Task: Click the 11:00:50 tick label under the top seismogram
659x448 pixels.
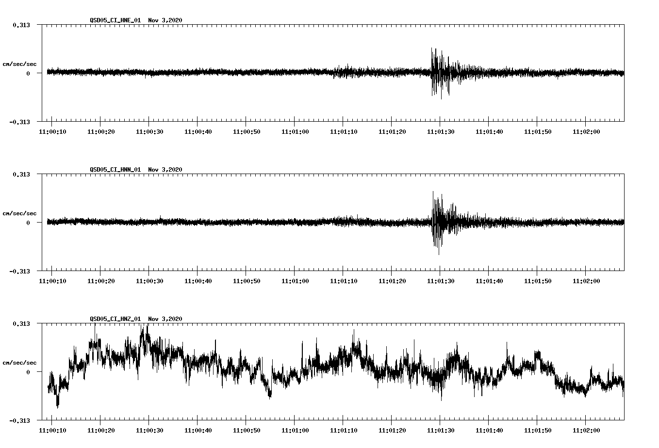Action: 247,130
